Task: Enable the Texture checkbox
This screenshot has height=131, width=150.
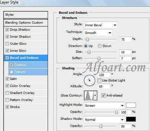Action: 11,72
